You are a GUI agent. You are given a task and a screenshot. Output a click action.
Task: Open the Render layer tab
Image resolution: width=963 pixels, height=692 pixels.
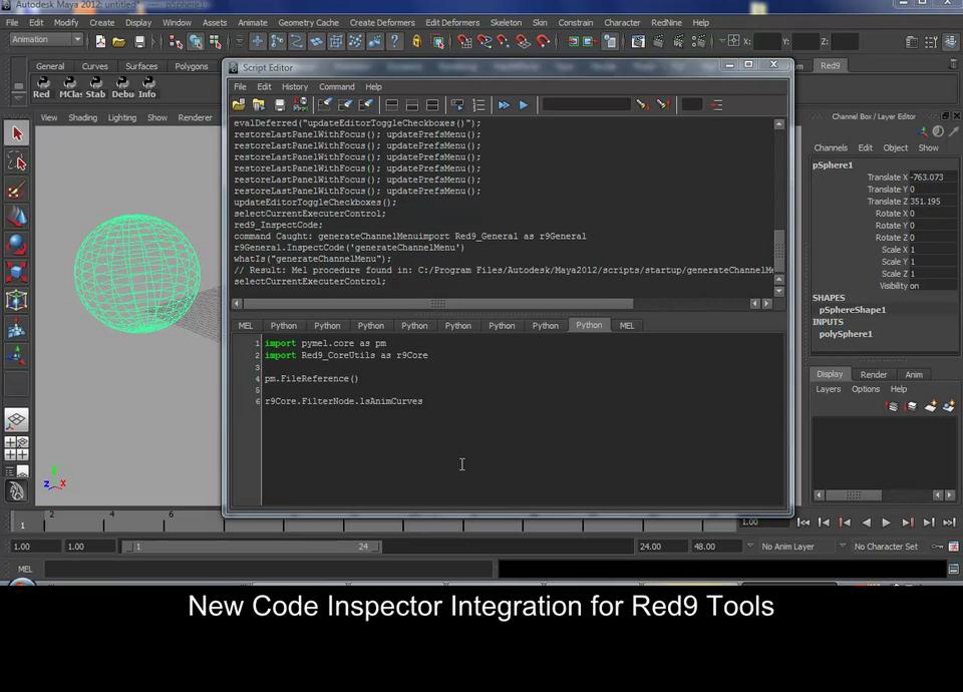coord(873,374)
